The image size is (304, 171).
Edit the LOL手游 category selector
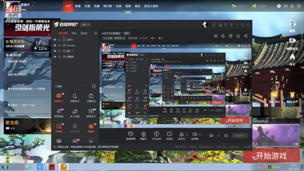coord(114,38)
